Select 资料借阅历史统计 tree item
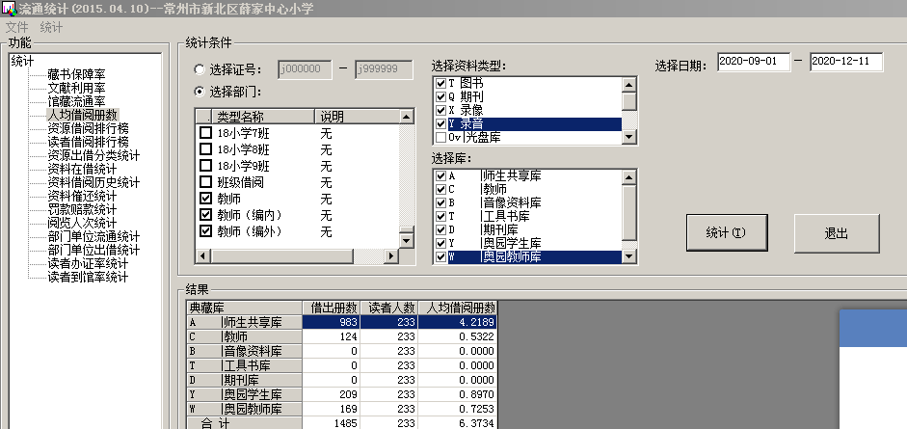The width and height of the screenshot is (907, 429). 93,183
